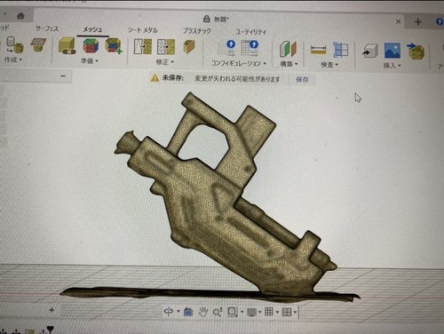Image resolution: width=444 pixels, height=334 pixels.
Task: Open the Display Settings dropdown arrow
Action: 260,312
